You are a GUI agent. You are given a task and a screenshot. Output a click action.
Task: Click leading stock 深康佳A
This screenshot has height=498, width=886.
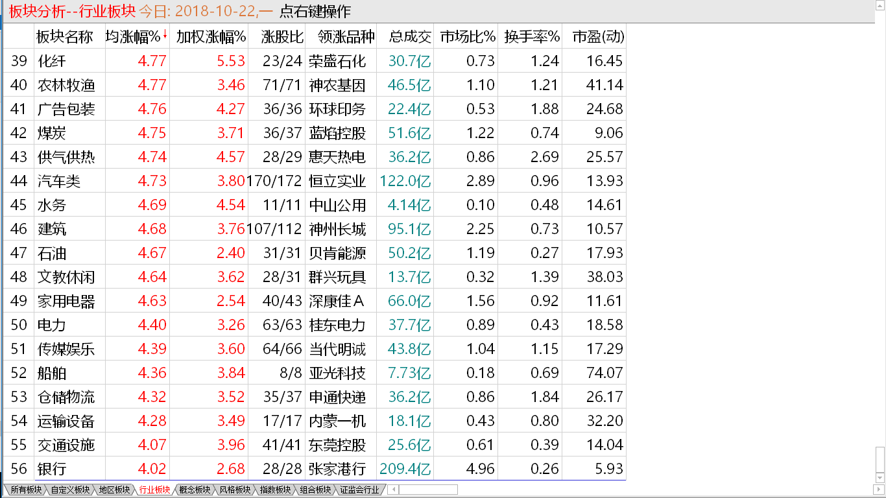click(337, 301)
